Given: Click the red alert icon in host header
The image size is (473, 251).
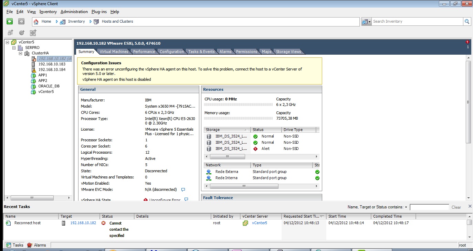Looking at the screenshot, I should (467, 42).
